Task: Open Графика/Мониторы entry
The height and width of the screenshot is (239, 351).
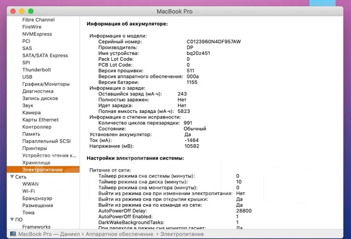Action: [x=46, y=84]
